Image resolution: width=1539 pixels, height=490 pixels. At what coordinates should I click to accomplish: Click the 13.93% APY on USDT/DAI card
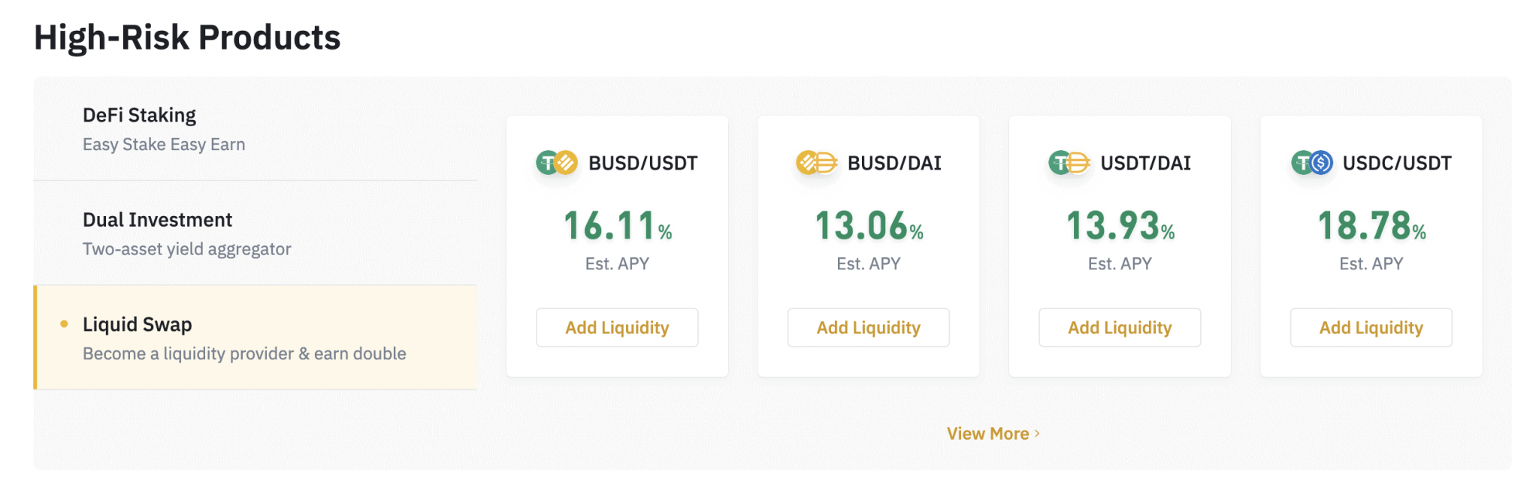[x=1120, y=226]
